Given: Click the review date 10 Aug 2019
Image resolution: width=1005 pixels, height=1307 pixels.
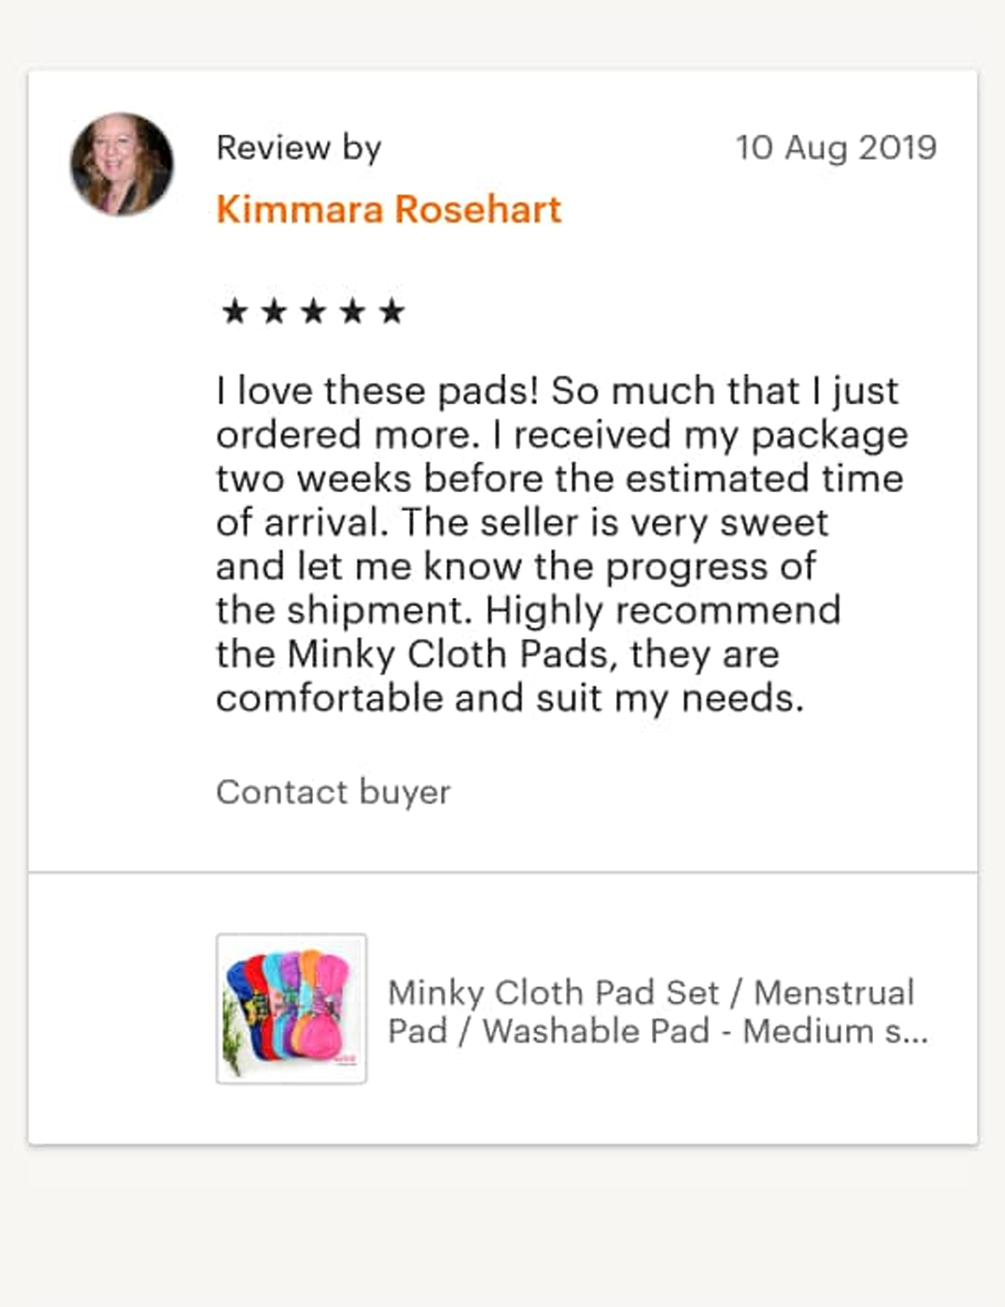Looking at the screenshot, I should [836, 148].
